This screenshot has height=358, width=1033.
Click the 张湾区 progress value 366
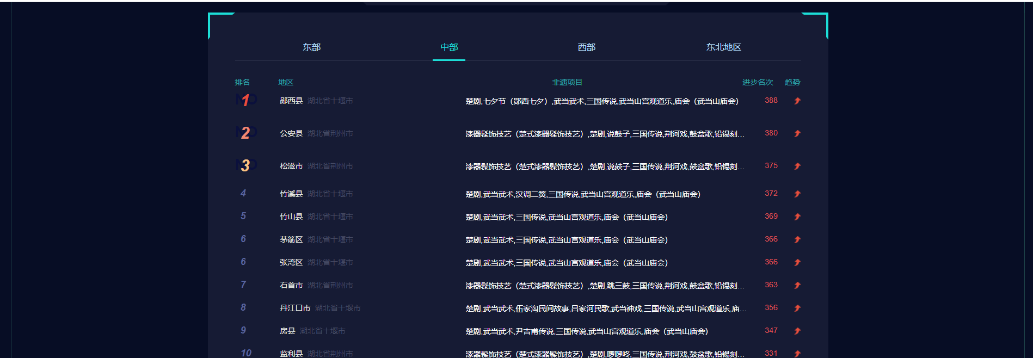coord(771,262)
